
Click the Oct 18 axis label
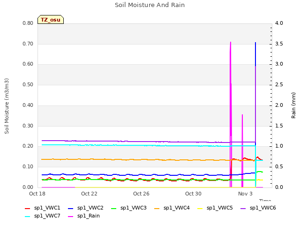(x=37, y=194)
